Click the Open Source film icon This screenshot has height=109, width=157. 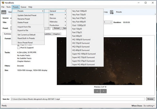(4, 12)
